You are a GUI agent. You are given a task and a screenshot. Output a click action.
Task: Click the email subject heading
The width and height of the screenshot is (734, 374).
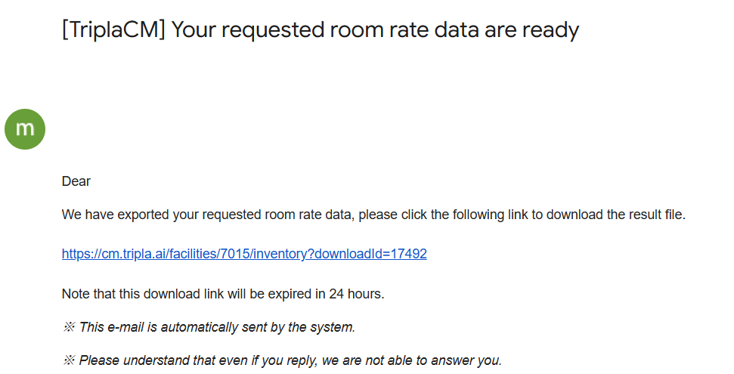tap(320, 30)
